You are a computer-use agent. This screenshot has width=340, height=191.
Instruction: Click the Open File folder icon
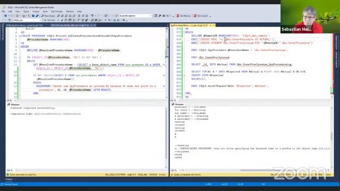29,16
